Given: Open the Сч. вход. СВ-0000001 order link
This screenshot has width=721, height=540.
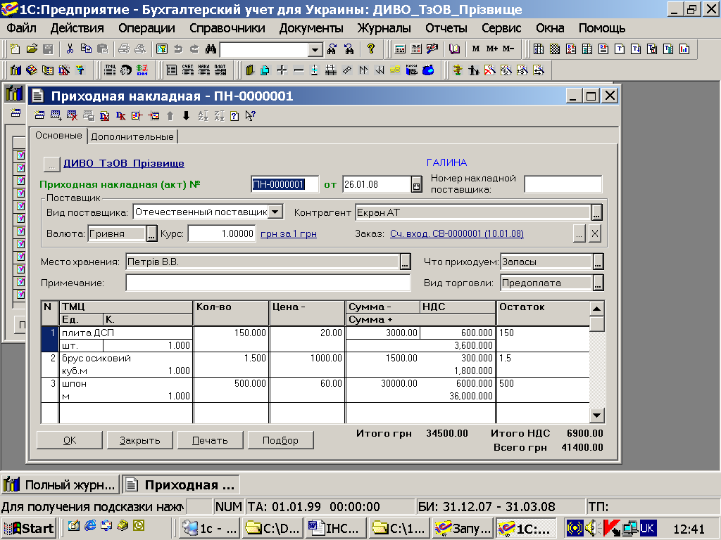Looking at the screenshot, I should tap(456, 233).
